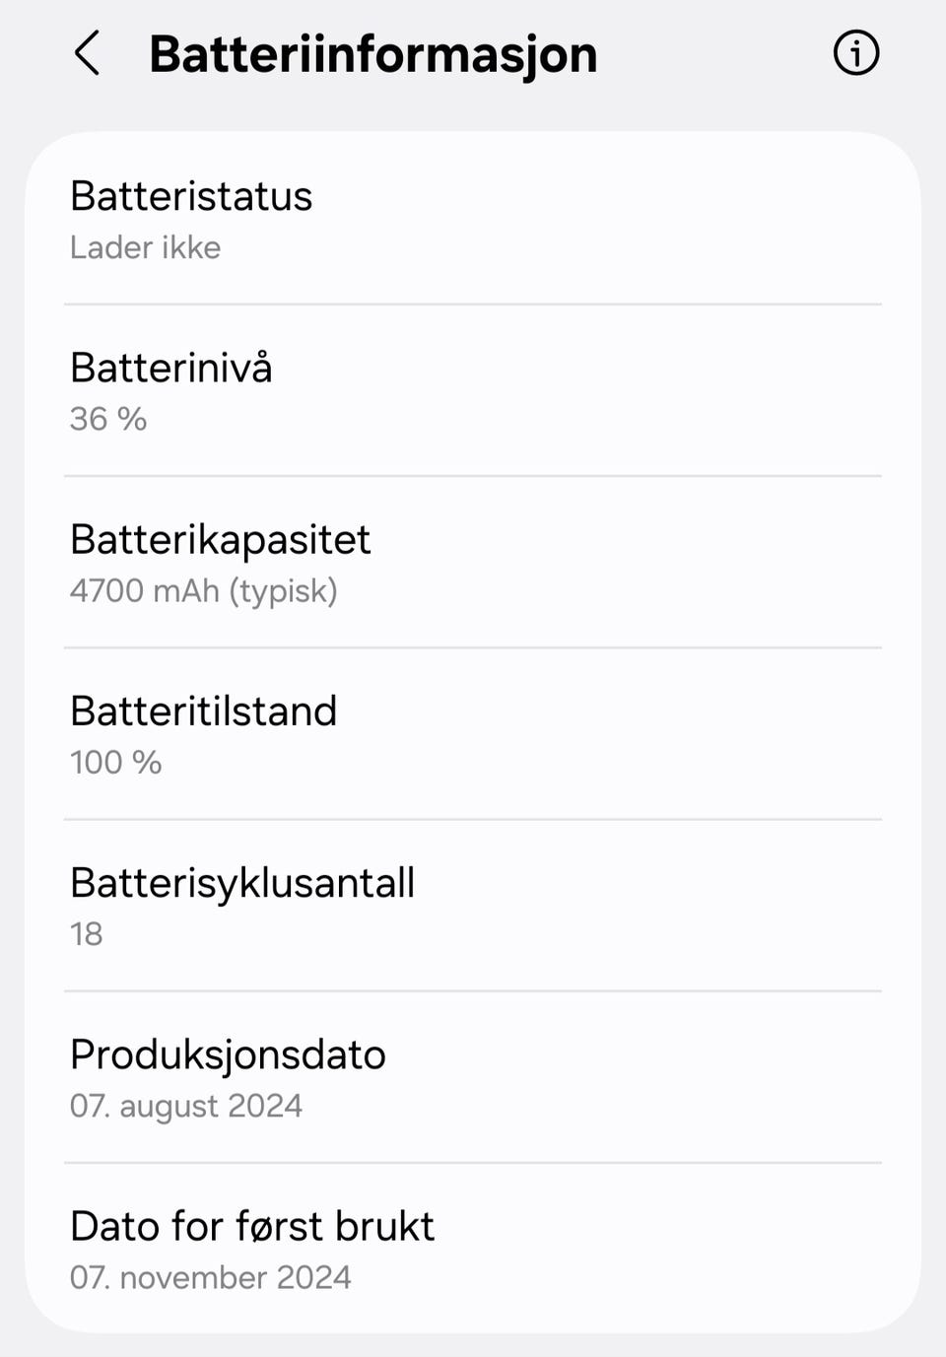The image size is (946, 1357).
Task: Tap the 4700 mAh (typisk) value
Action: 204,591
